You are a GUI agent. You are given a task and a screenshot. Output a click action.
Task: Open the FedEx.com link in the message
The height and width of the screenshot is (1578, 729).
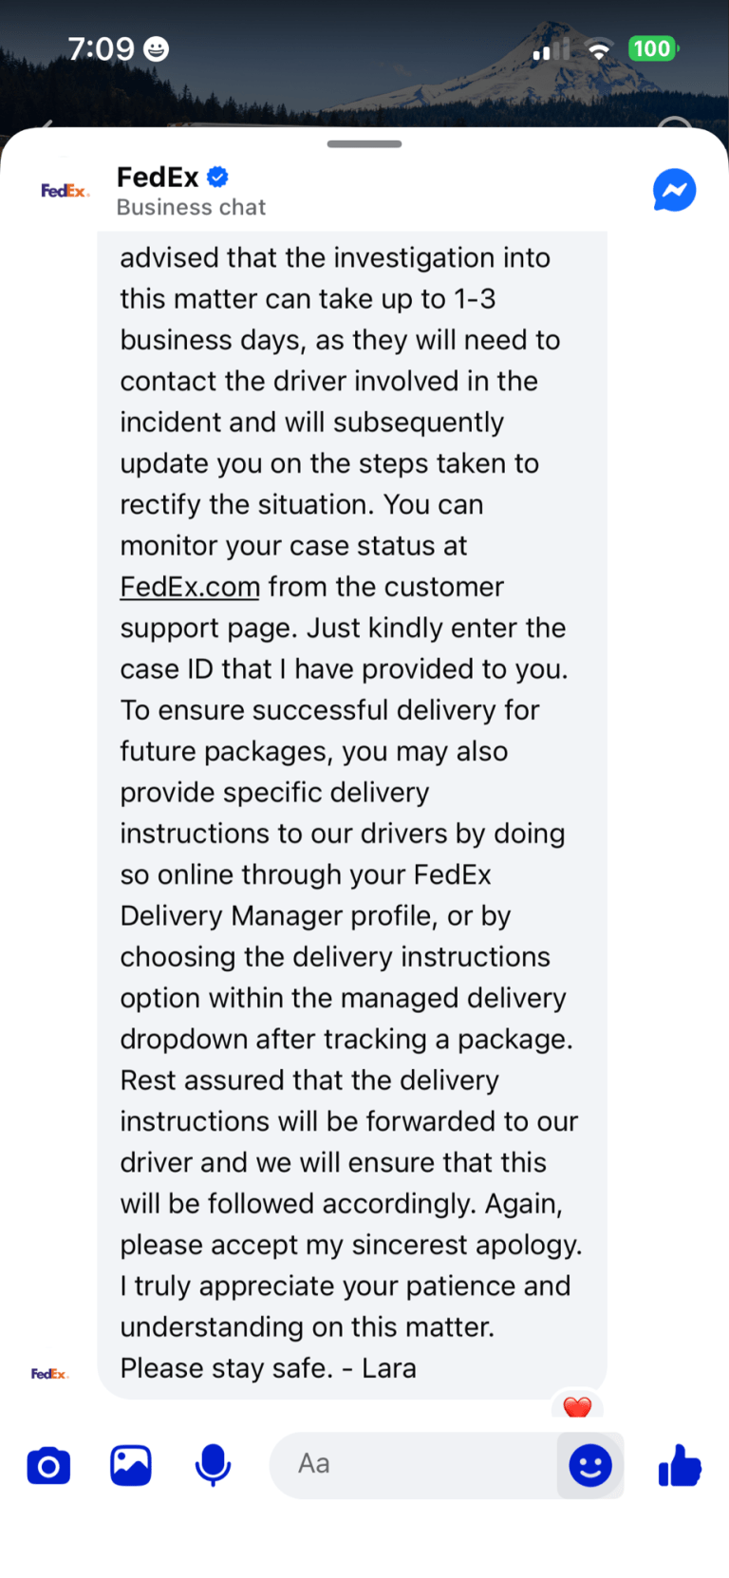188,586
